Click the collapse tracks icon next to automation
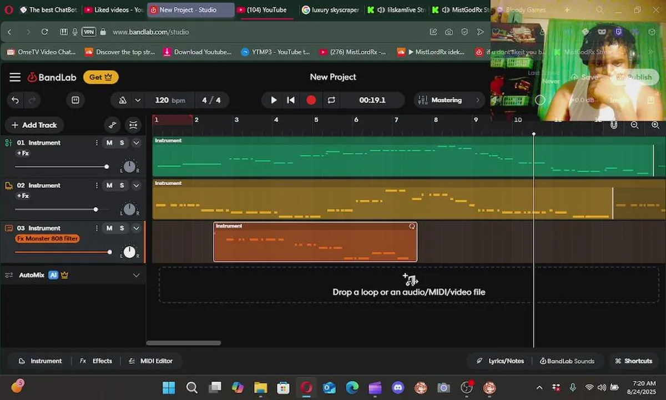This screenshot has width=666, height=400. point(133,125)
